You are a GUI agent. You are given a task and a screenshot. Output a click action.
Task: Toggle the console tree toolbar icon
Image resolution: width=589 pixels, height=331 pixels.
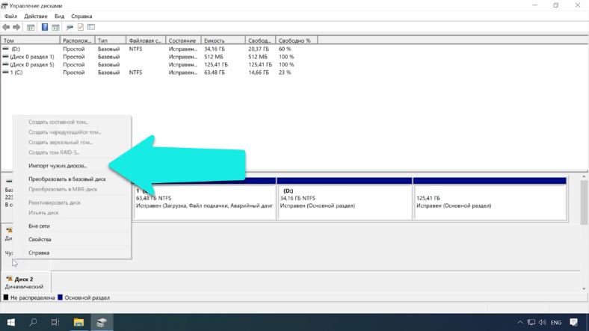click(x=31, y=27)
